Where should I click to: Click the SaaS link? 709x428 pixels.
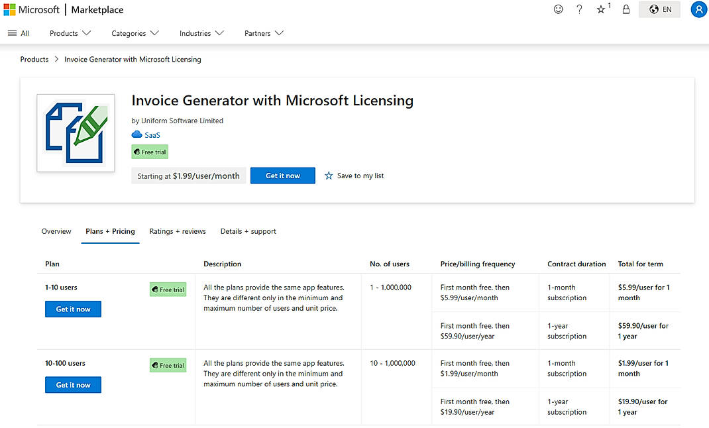point(152,134)
